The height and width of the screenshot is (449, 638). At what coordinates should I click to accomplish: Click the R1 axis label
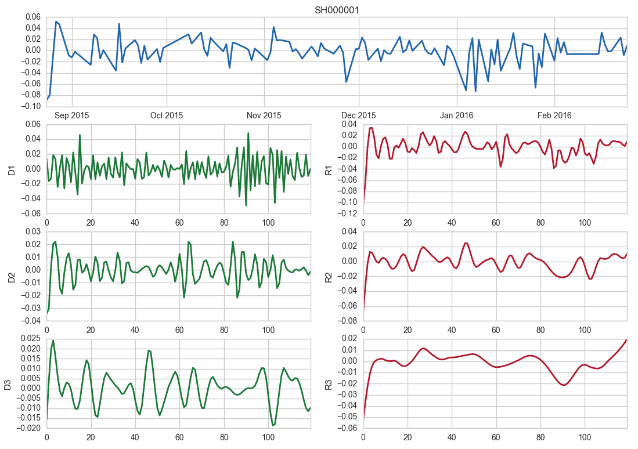329,171
